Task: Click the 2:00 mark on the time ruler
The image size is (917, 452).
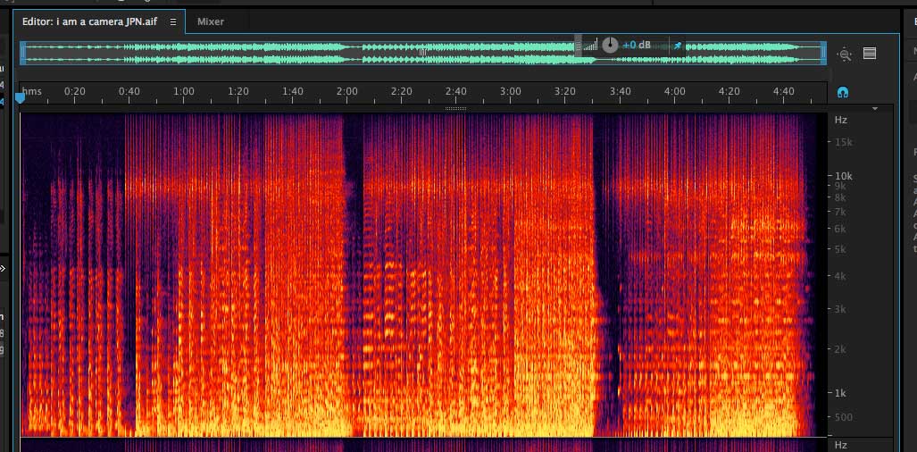Action: click(x=346, y=91)
